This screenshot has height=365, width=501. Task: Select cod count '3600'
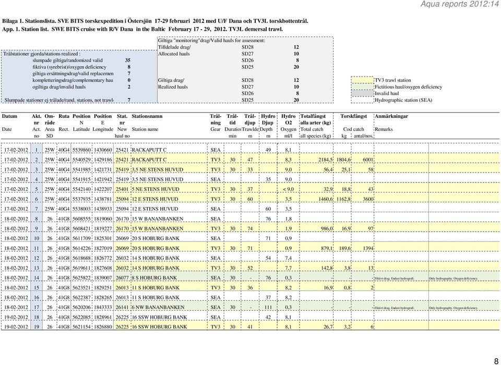pyautogui.click(x=368, y=199)
